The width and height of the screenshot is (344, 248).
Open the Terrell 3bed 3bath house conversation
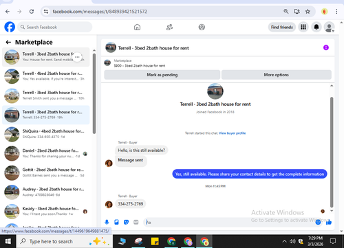(45, 95)
